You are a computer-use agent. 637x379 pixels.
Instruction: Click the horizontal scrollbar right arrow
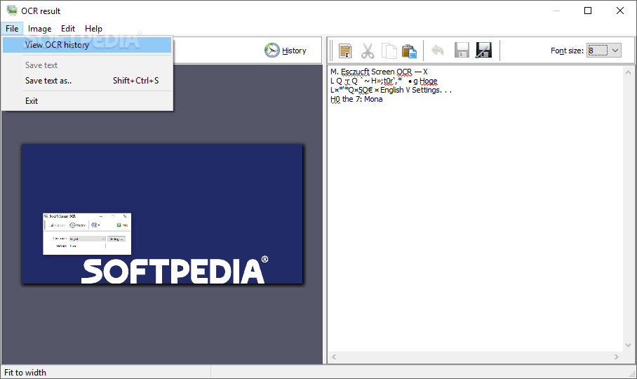(x=616, y=357)
